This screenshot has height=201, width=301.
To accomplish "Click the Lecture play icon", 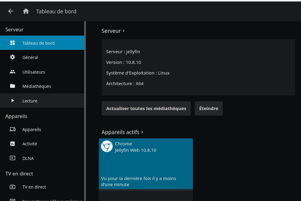I will point(13,101).
